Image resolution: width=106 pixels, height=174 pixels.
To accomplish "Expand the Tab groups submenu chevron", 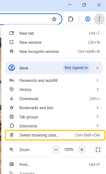I will [x=97, y=117].
